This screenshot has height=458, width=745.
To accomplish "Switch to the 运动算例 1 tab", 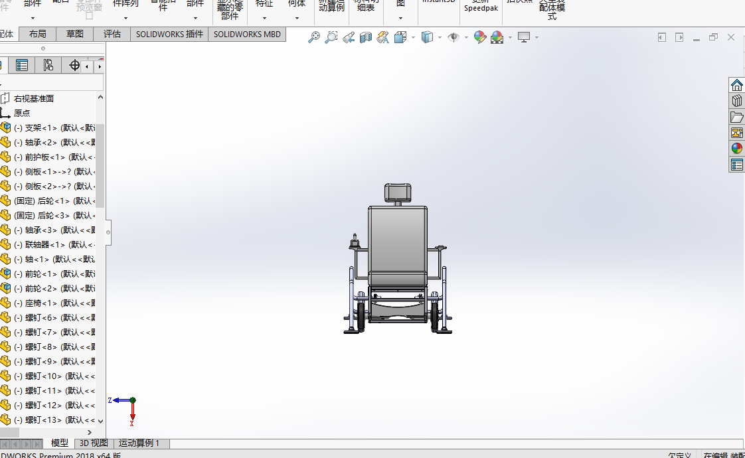I will coord(139,443).
